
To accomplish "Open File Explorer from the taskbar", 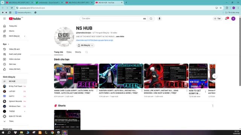I will tap(21, 132).
